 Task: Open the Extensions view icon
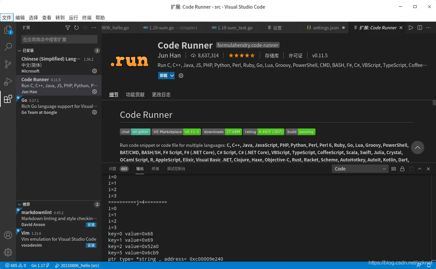tap(8, 99)
